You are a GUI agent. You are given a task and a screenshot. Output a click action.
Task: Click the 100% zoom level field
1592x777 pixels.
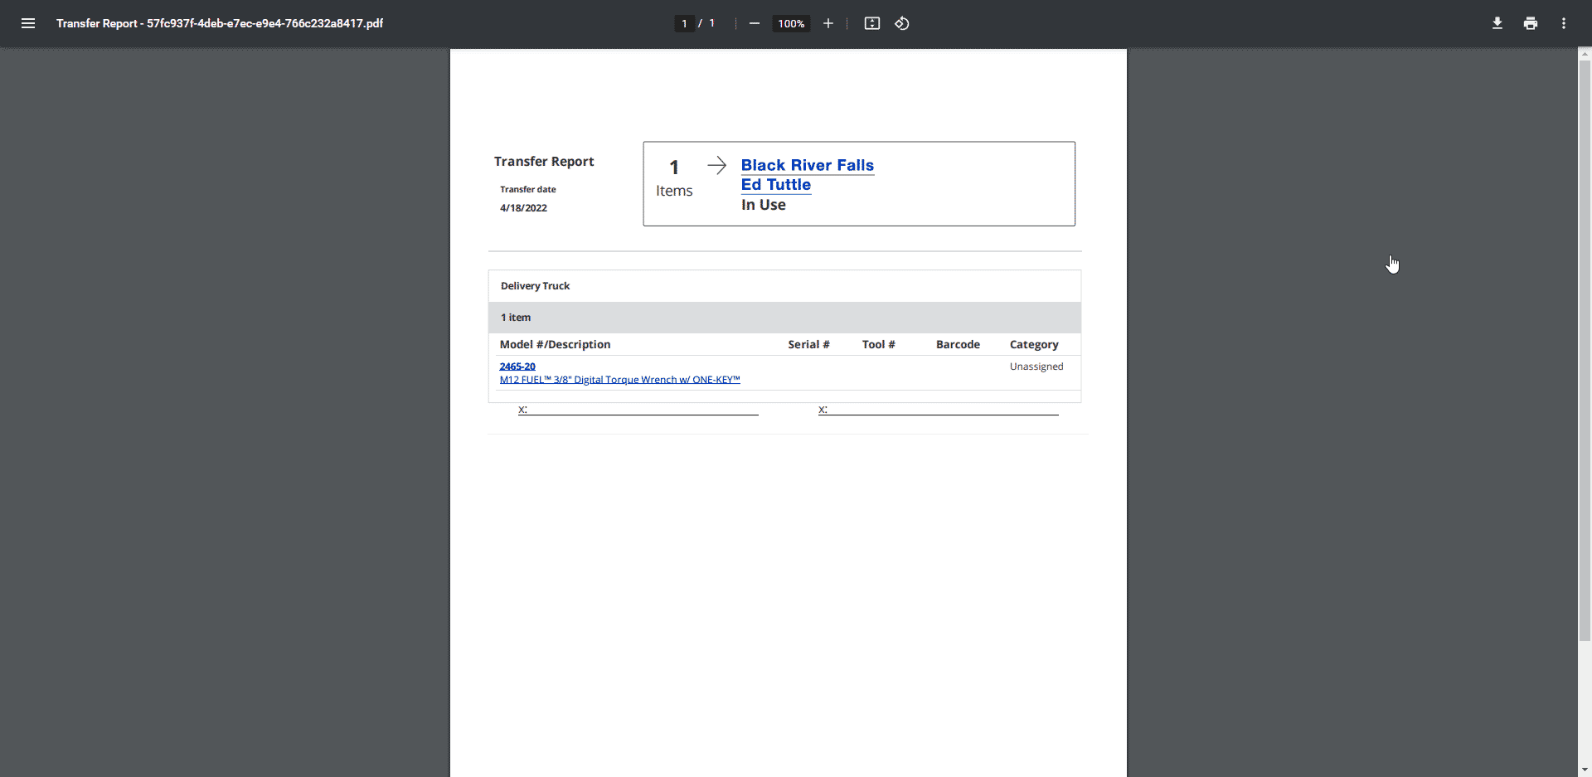coord(791,23)
